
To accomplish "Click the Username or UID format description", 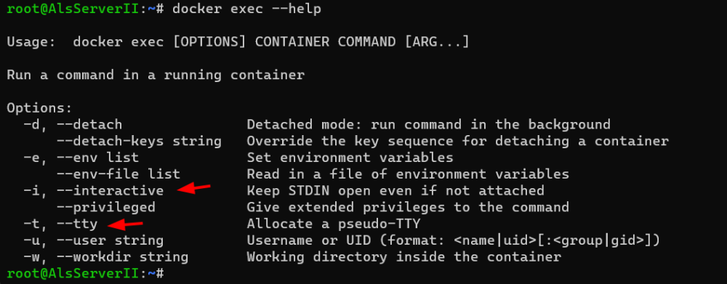I will coord(454,240).
